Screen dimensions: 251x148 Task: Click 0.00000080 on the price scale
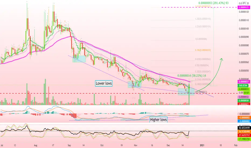(244, 45)
